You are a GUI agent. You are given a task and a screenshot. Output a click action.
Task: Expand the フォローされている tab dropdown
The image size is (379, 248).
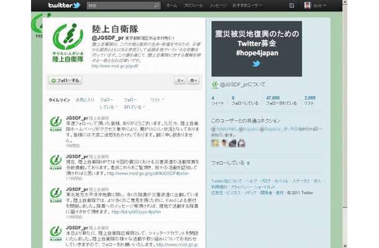point(134,104)
